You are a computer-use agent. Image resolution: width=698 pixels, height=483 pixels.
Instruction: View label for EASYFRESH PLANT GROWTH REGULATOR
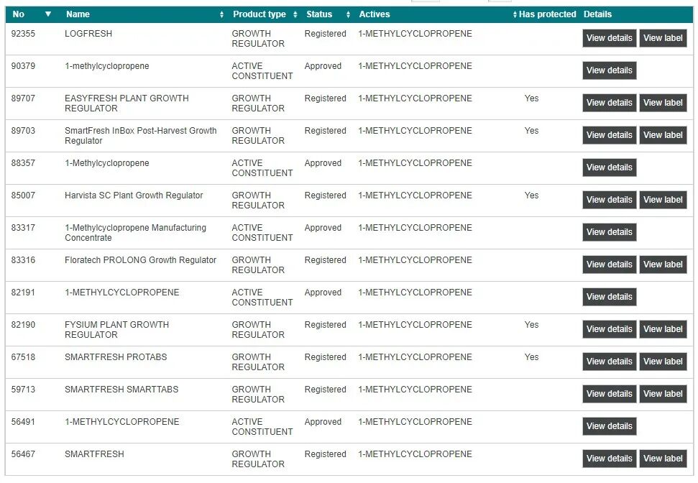click(x=663, y=103)
